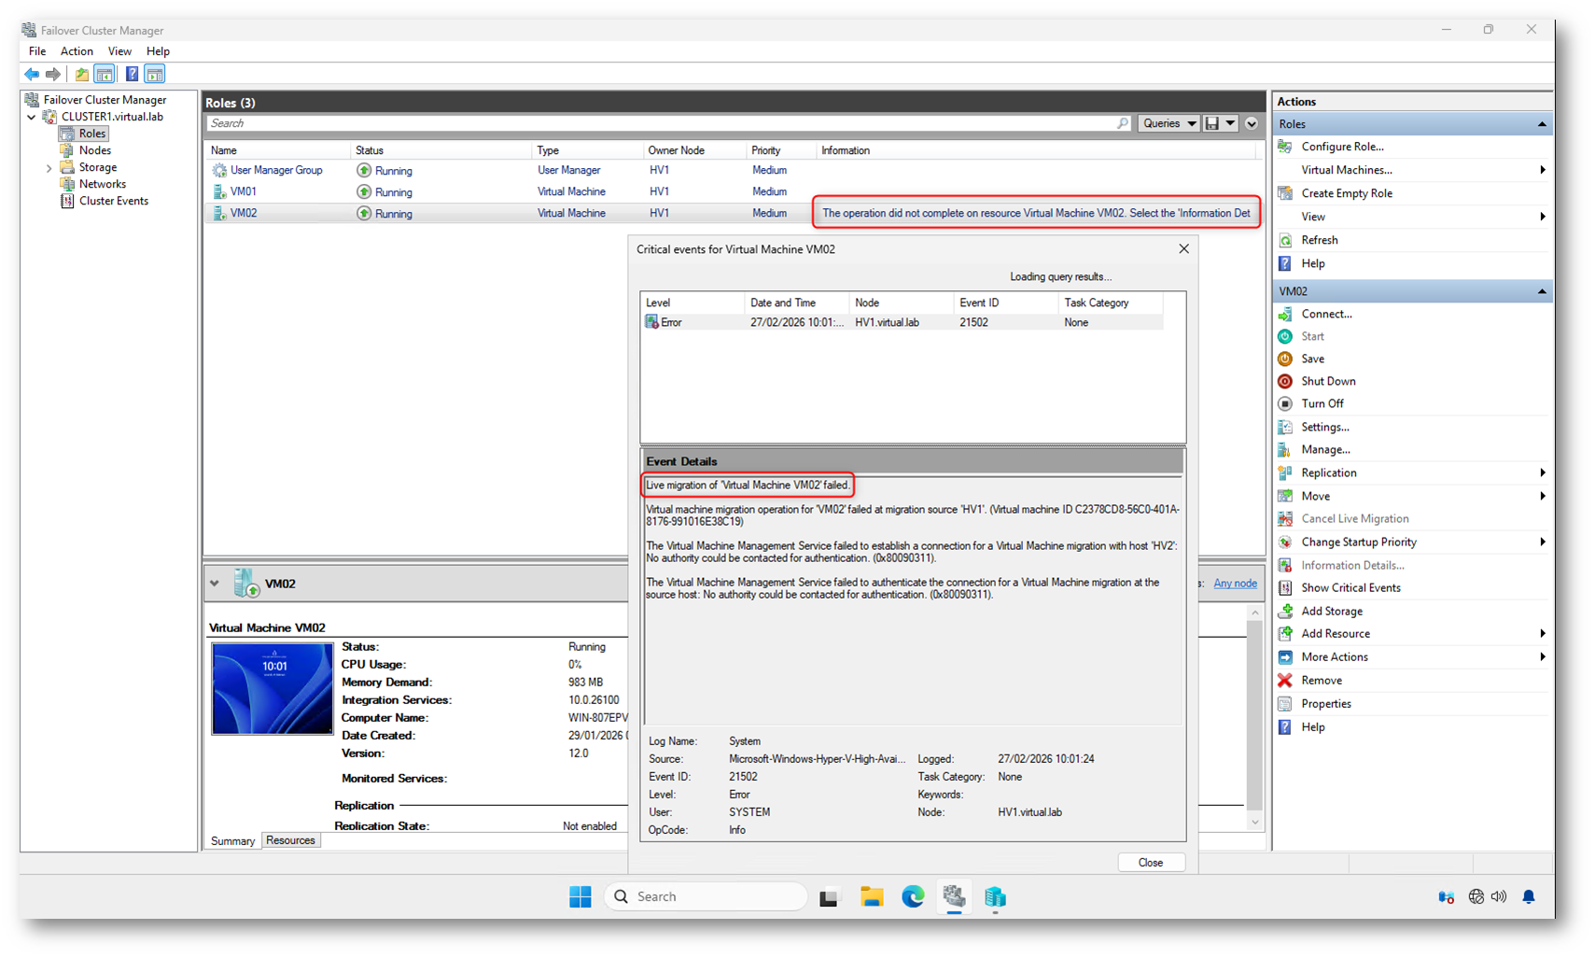Click the Back arrow toolbar icon
This screenshot has width=1595, height=958.
coord(32,74)
